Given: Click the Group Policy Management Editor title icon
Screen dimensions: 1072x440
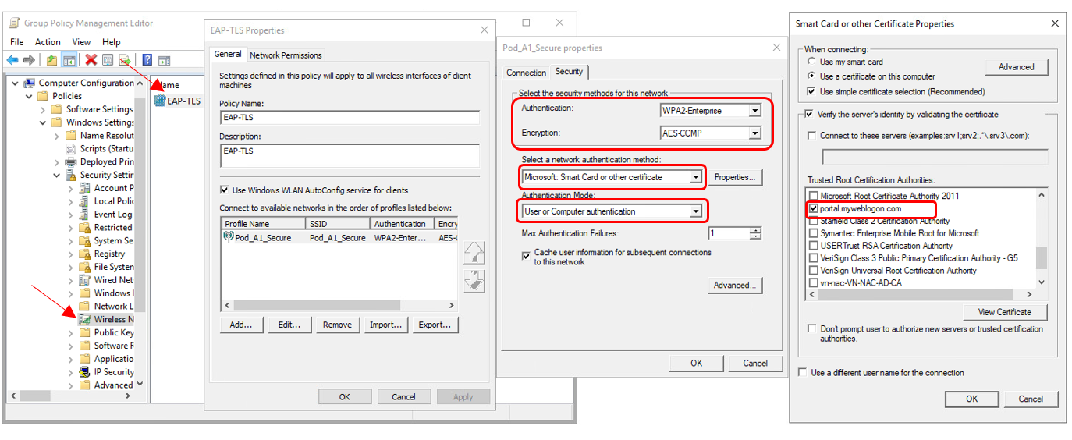Looking at the screenshot, I should coord(14,23).
